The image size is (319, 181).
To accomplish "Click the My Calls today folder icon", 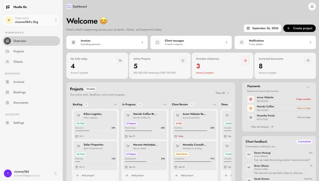I will pyautogui.click(x=120, y=61).
